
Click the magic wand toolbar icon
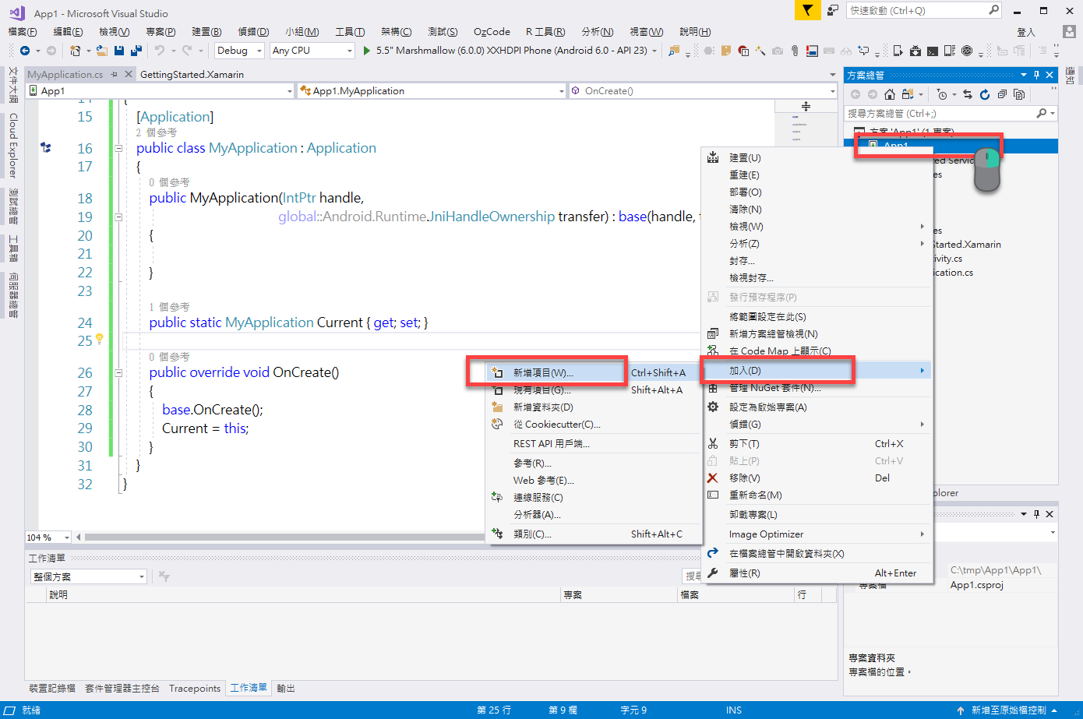(760, 51)
